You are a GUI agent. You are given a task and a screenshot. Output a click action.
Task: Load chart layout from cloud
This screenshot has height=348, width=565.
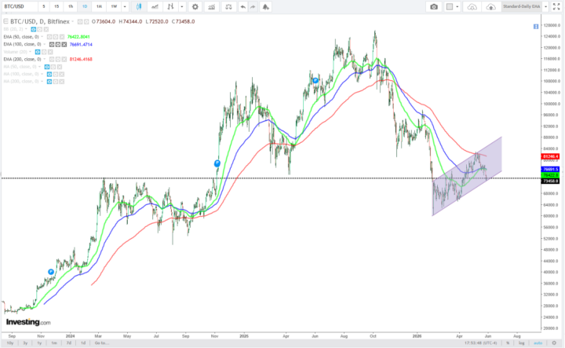(x=472, y=7)
